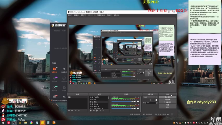
Task: Open the 多人连麦 tool in the 直播伴侣 sidebar
Action: point(64,79)
